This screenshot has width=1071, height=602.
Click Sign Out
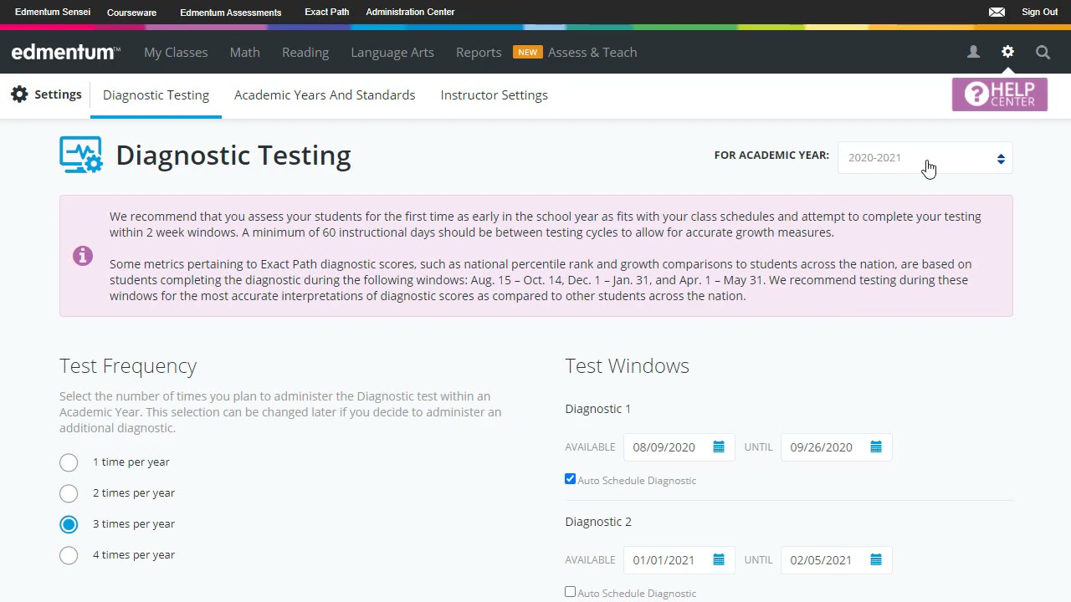pyautogui.click(x=1040, y=12)
